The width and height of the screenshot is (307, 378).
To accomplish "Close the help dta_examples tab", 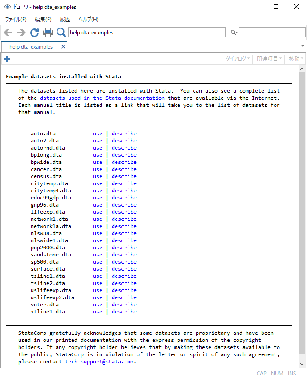I will (x=63, y=47).
